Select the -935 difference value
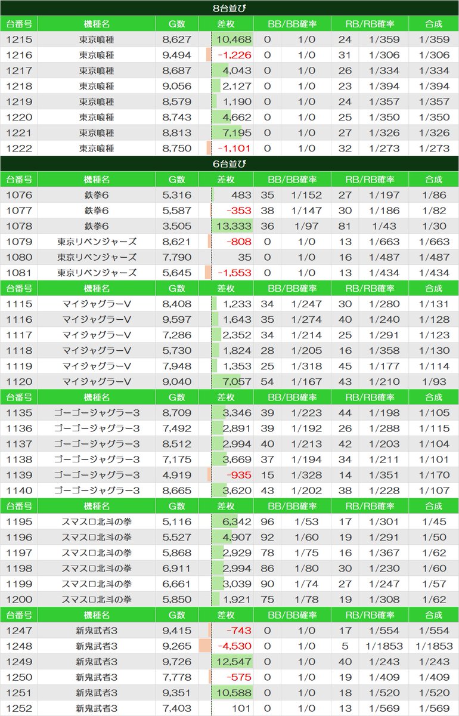 240,474
